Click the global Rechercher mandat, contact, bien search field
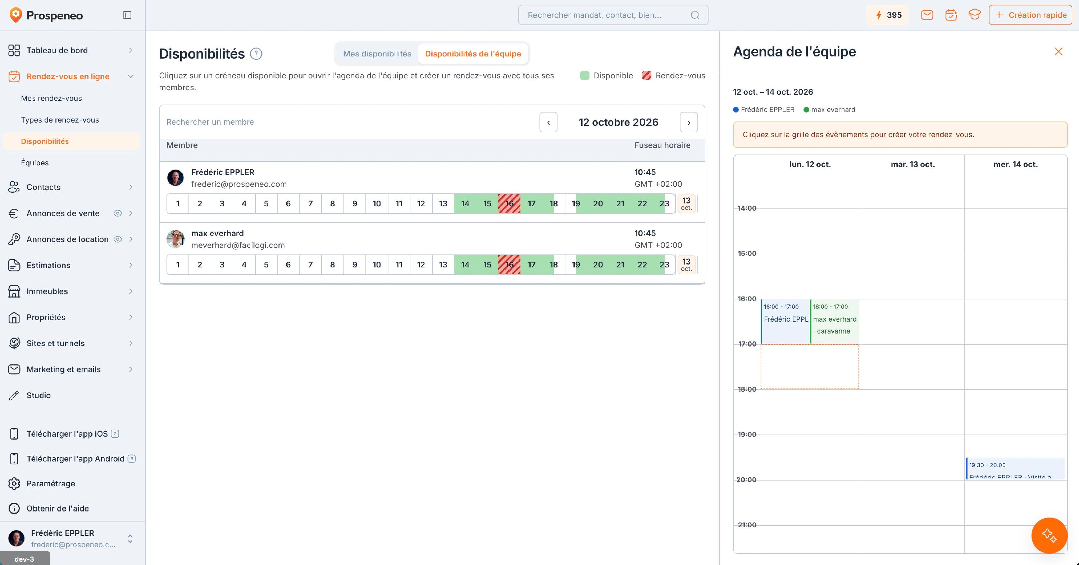 [613, 15]
